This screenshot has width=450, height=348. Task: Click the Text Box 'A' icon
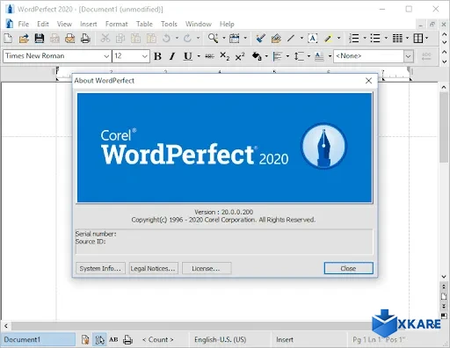[313, 38]
